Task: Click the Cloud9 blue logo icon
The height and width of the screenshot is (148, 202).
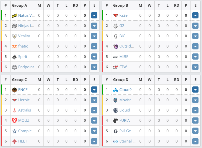Action: pos(116,90)
